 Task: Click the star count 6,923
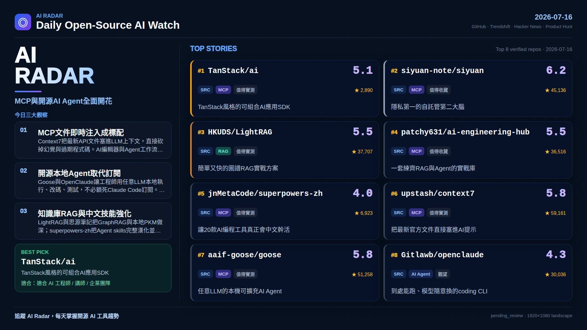coord(364,213)
